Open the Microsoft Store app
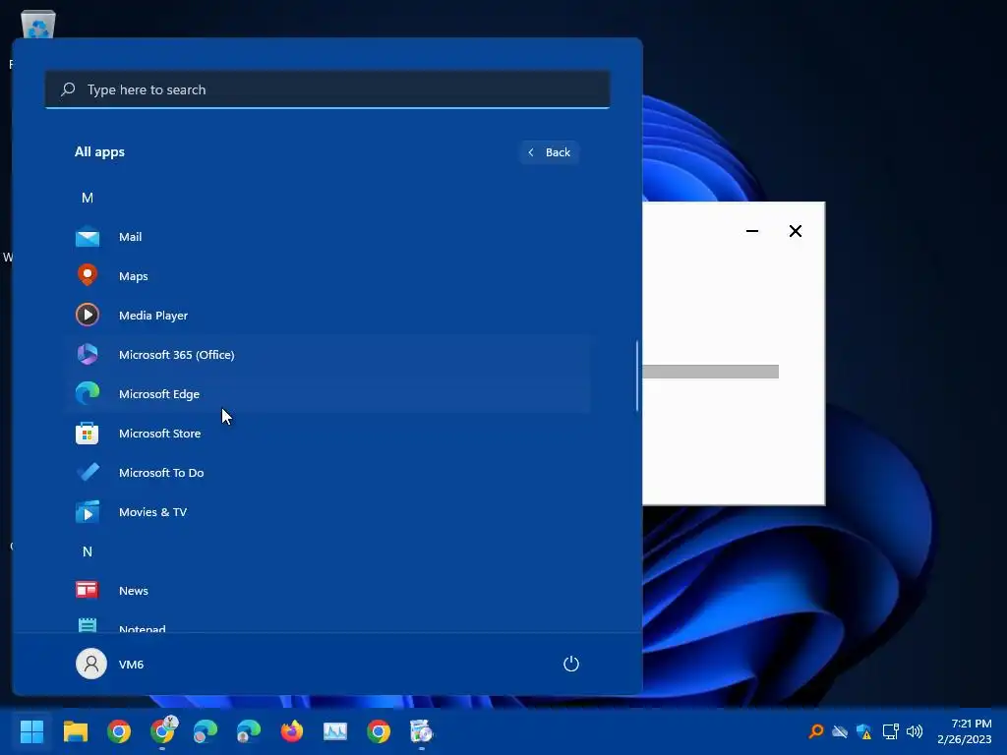The height and width of the screenshot is (755, 1007). [x=326, y=434]
